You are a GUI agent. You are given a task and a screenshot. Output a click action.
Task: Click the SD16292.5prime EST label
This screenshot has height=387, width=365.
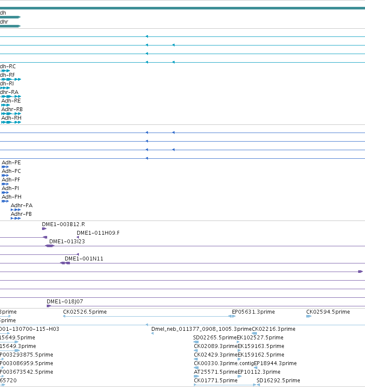(x=278, y=381)
